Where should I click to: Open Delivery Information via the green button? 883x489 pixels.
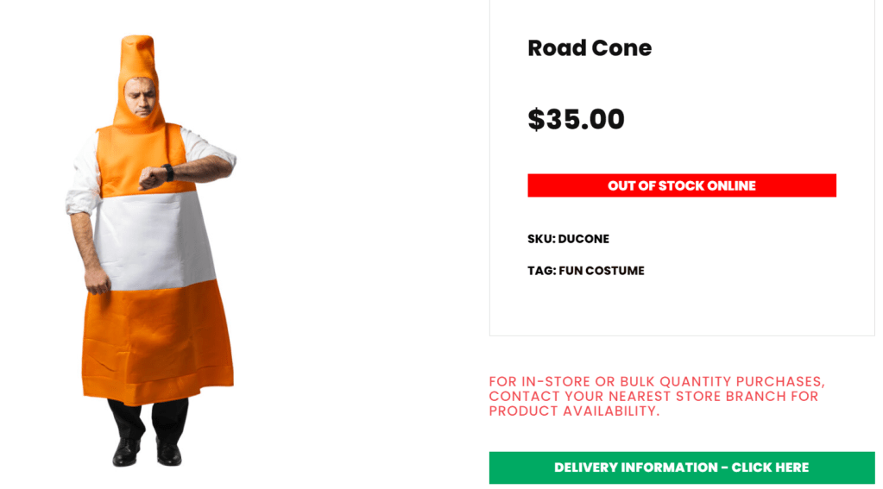click(x=681, y=467)
